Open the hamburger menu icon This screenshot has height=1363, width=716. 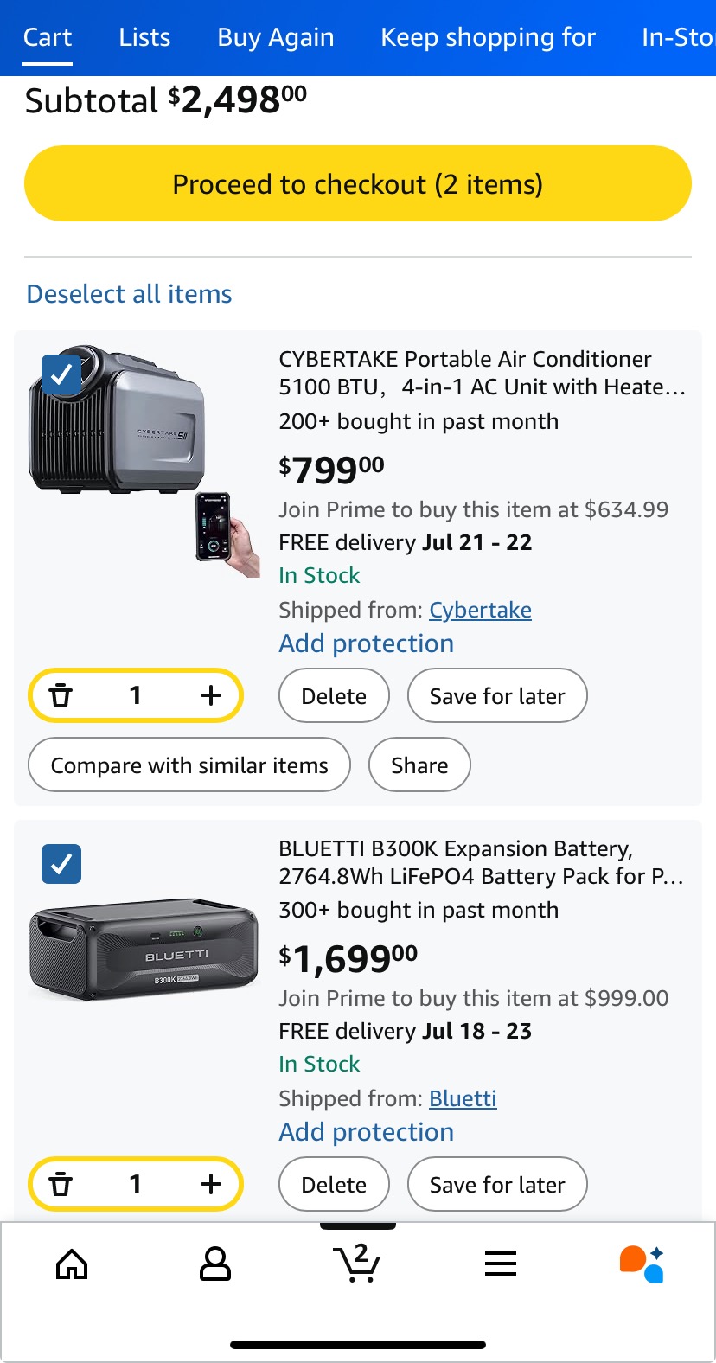pyautogui.click(x=501, y=1264)
